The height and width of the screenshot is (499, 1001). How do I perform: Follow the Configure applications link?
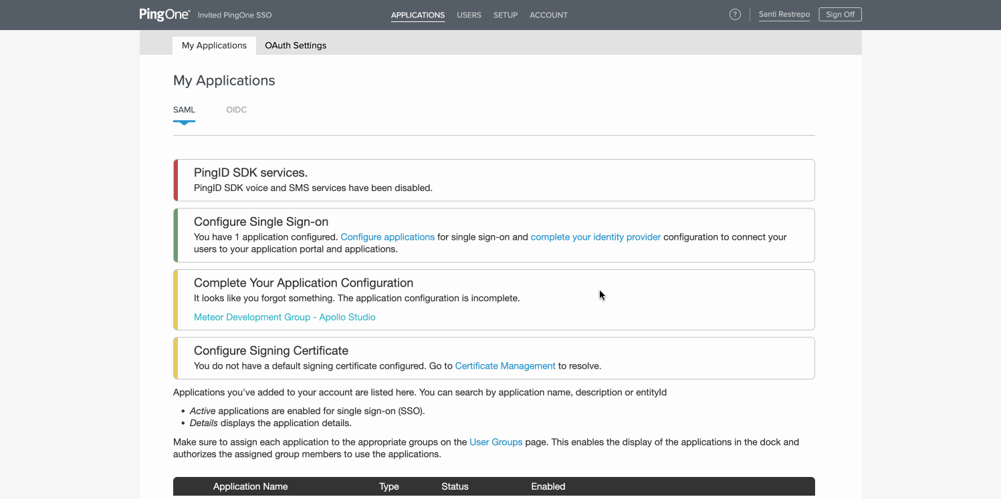point(387,237)
